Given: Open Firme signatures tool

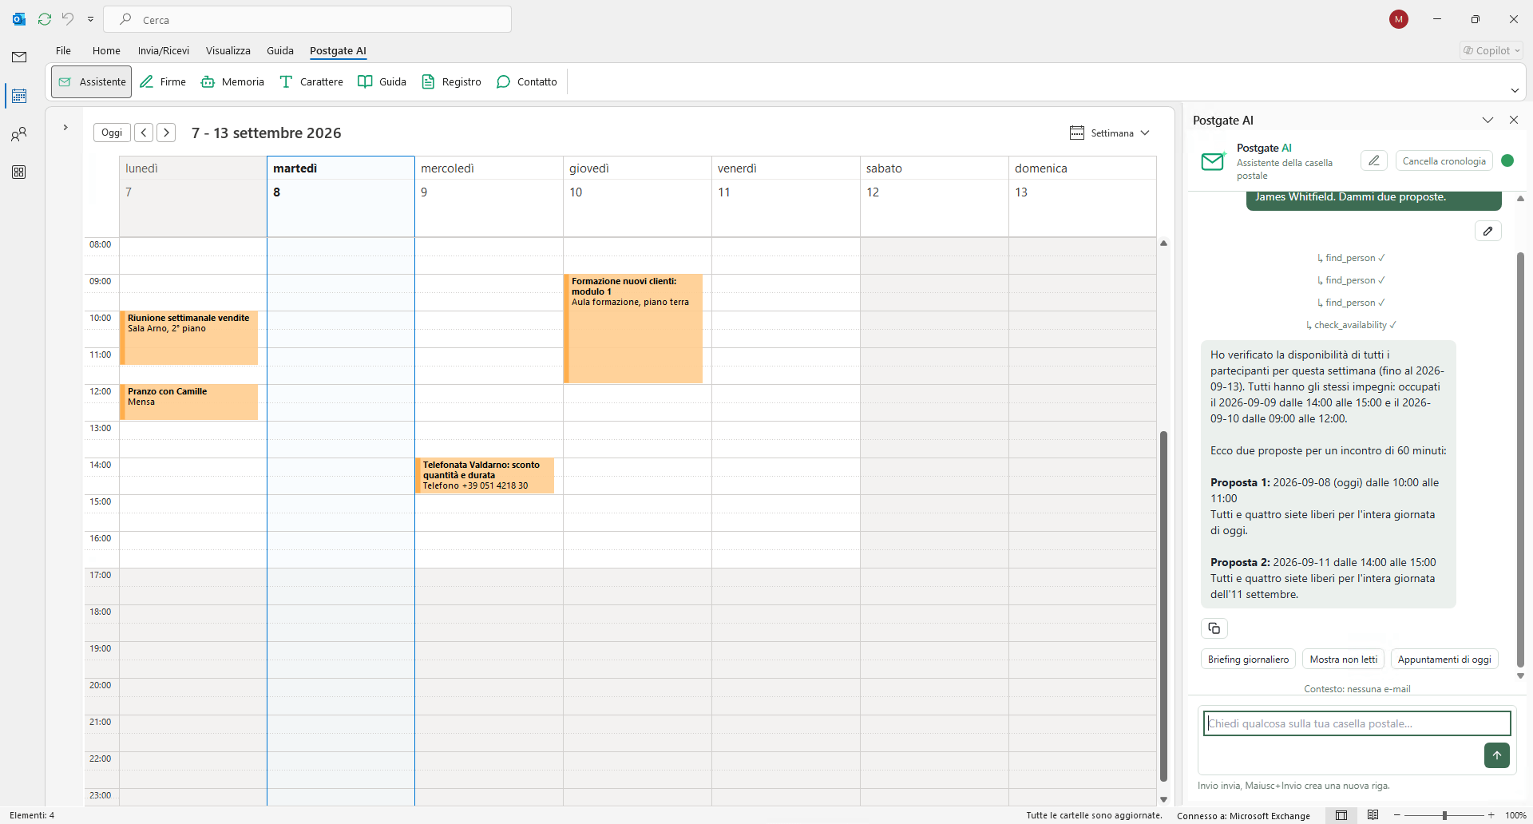Looking at the screenshot, I should pyautogui.click(x=163, y=81).
